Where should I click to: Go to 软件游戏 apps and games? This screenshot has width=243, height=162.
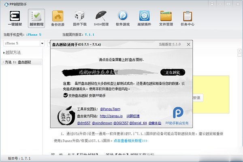tap(123, 19)
